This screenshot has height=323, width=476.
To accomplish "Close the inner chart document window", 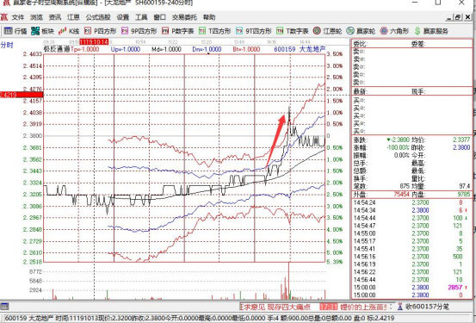I will (x=467, y=17).
